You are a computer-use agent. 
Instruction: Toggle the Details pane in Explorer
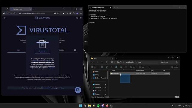pyautogui.click(x=175, y=67)
